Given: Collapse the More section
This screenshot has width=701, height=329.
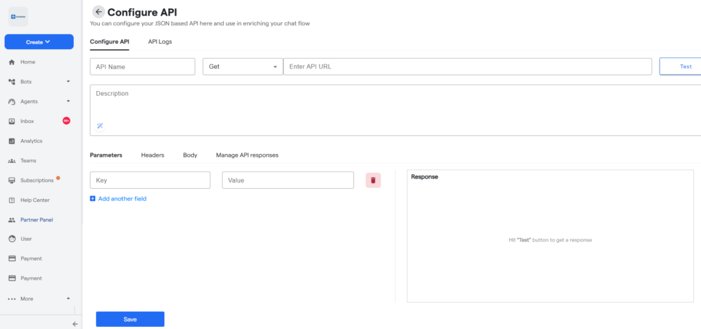Looking at the screenshot, I should point(68,299).
